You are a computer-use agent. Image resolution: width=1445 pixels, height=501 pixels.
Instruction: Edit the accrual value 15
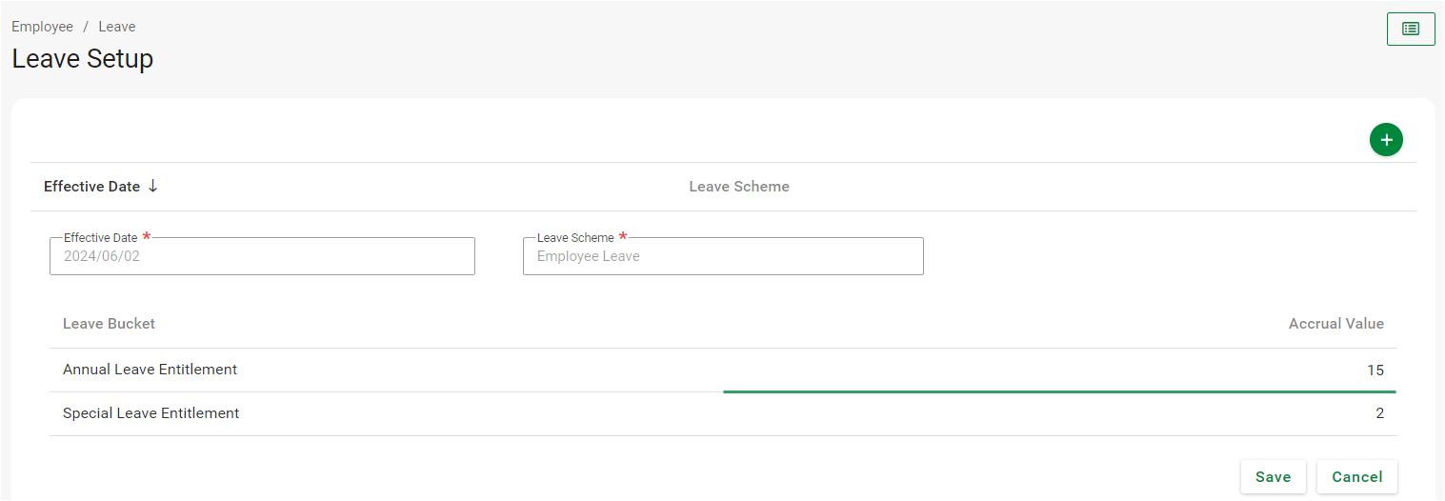click(x=1375, y=371)
